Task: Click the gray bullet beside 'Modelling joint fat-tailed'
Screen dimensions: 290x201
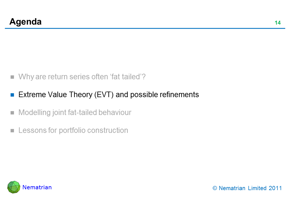Action: click(x=12, y=113)
